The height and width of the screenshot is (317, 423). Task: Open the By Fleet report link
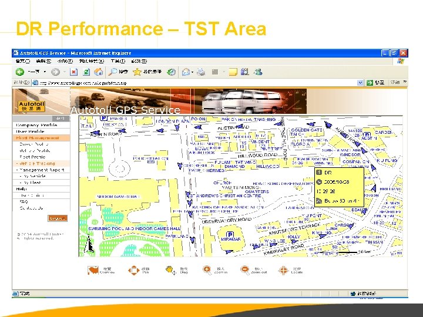click(32, 183)
